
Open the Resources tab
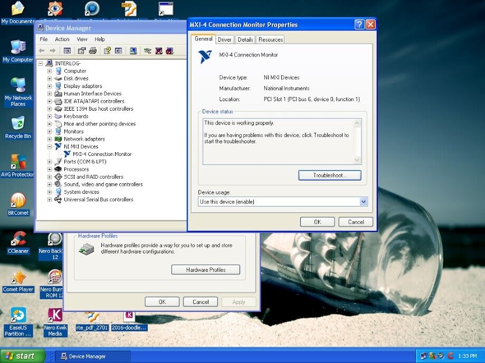coord(271,40)
